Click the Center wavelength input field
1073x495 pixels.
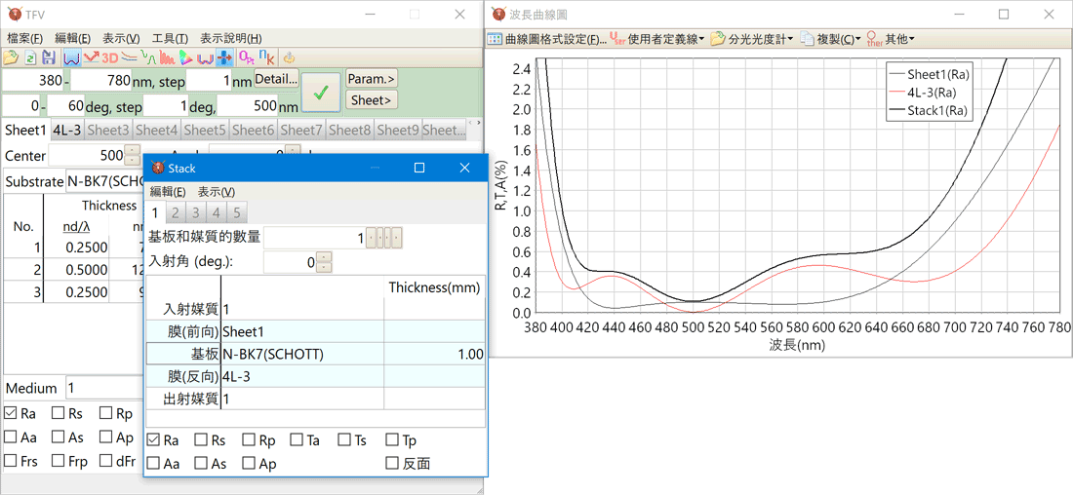coord(86,155)
